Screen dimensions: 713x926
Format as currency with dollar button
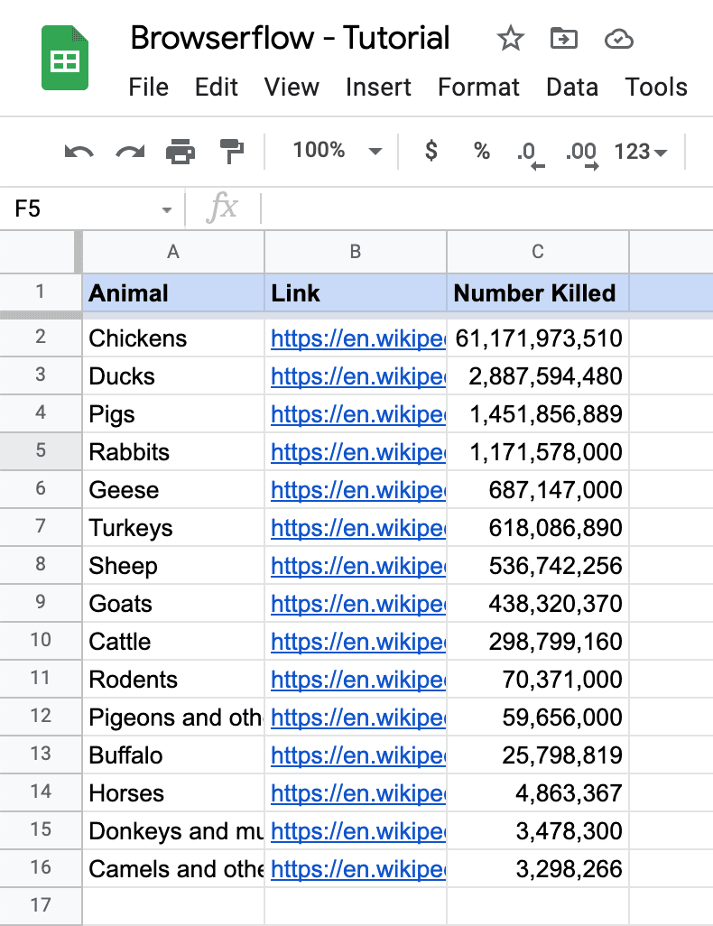431,151
